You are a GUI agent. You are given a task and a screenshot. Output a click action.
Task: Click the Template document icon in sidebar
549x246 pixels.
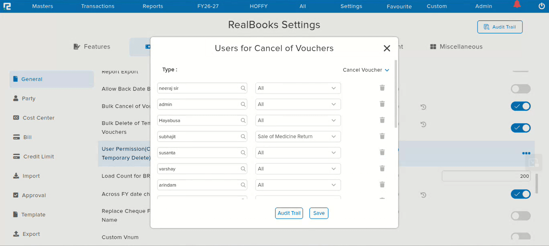pyautogui.click(x=15, y=214)
